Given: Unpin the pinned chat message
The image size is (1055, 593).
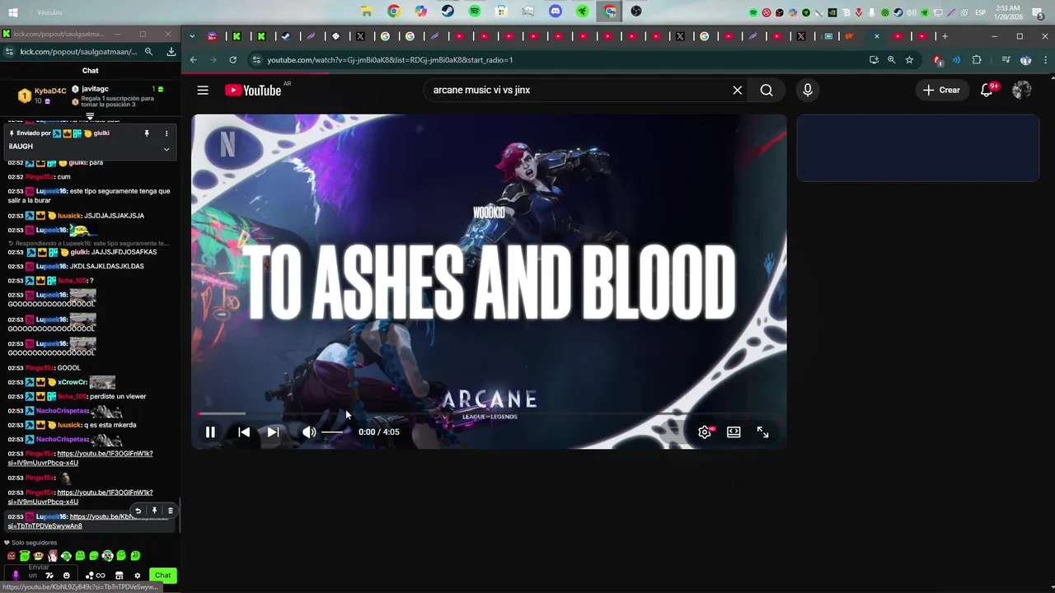Looking at the screenshot, I should click(147, 133).
